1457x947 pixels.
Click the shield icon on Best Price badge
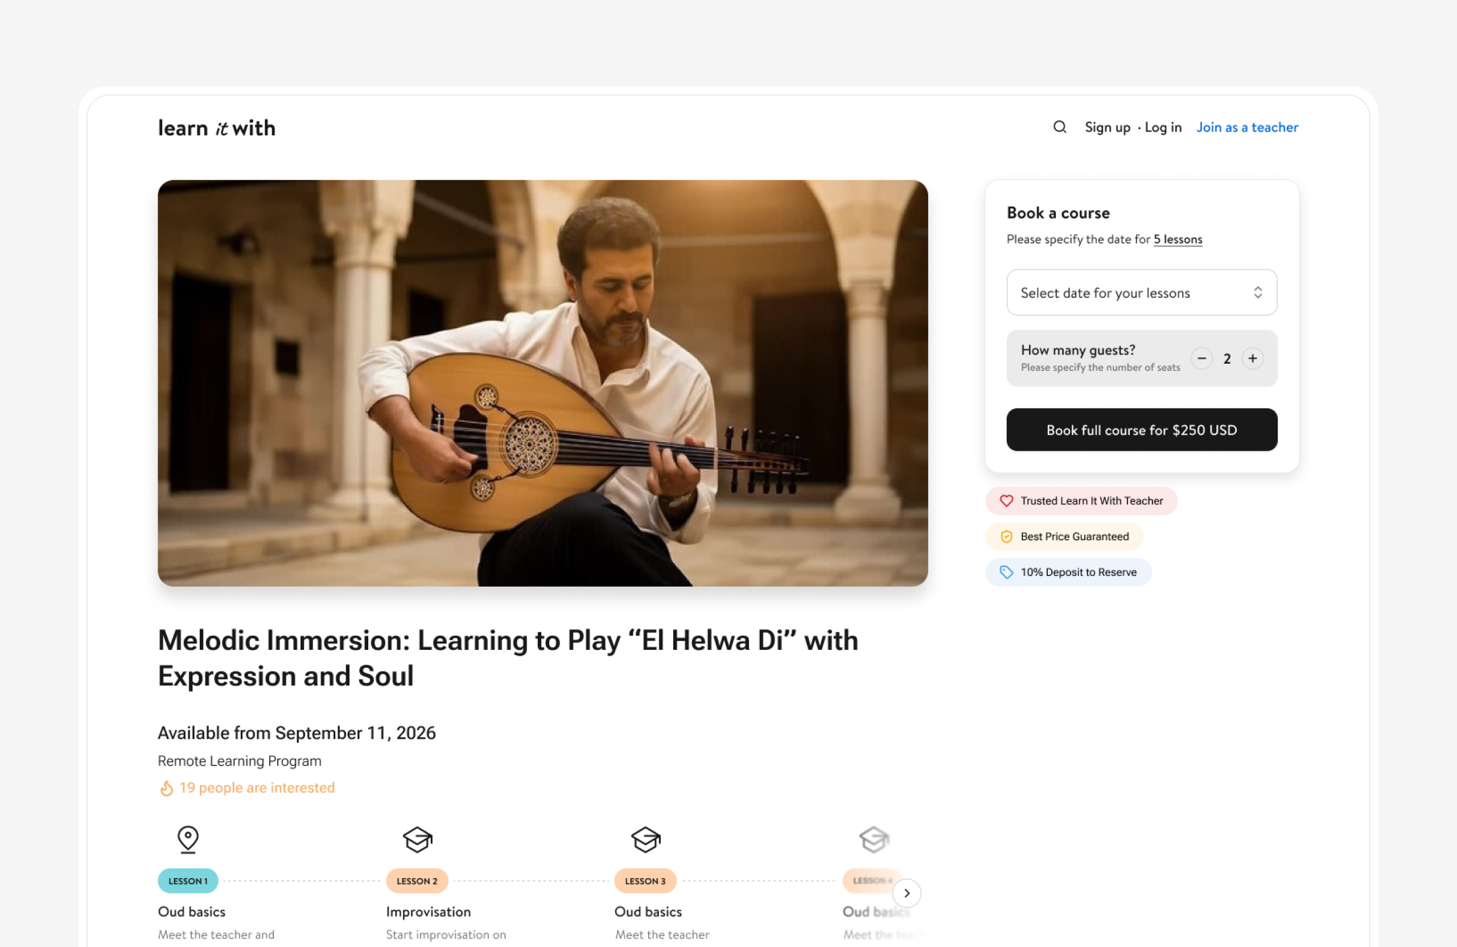[1006, 537]
